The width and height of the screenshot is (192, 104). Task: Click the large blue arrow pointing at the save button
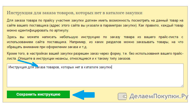(x=84, y=95)
